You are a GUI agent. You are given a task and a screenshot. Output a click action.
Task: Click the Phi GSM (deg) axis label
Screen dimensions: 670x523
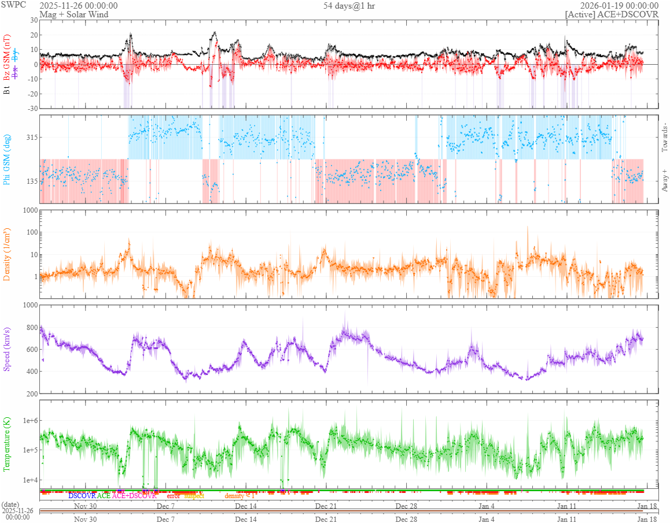(x=7, y=160)
